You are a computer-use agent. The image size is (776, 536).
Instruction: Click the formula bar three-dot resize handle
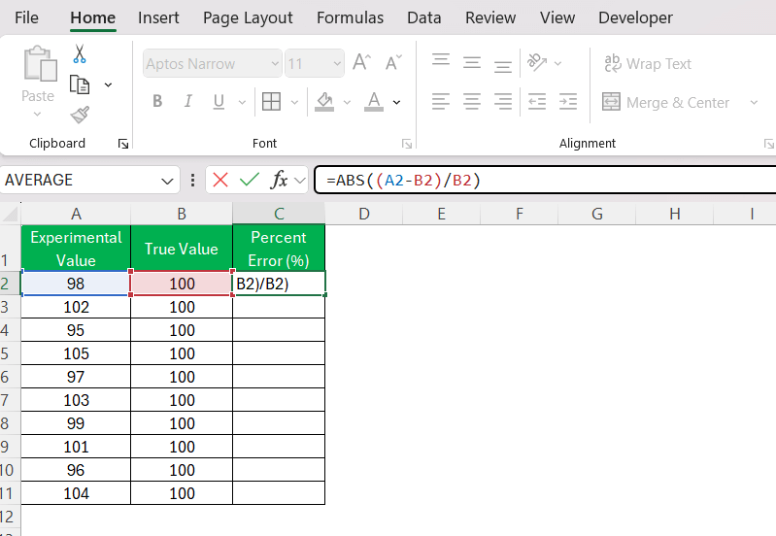pos(192,180)
